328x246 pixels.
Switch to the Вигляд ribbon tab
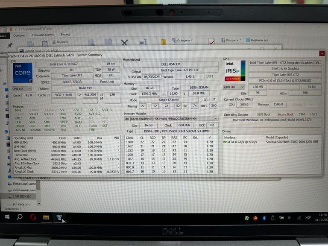click(65, 35)
